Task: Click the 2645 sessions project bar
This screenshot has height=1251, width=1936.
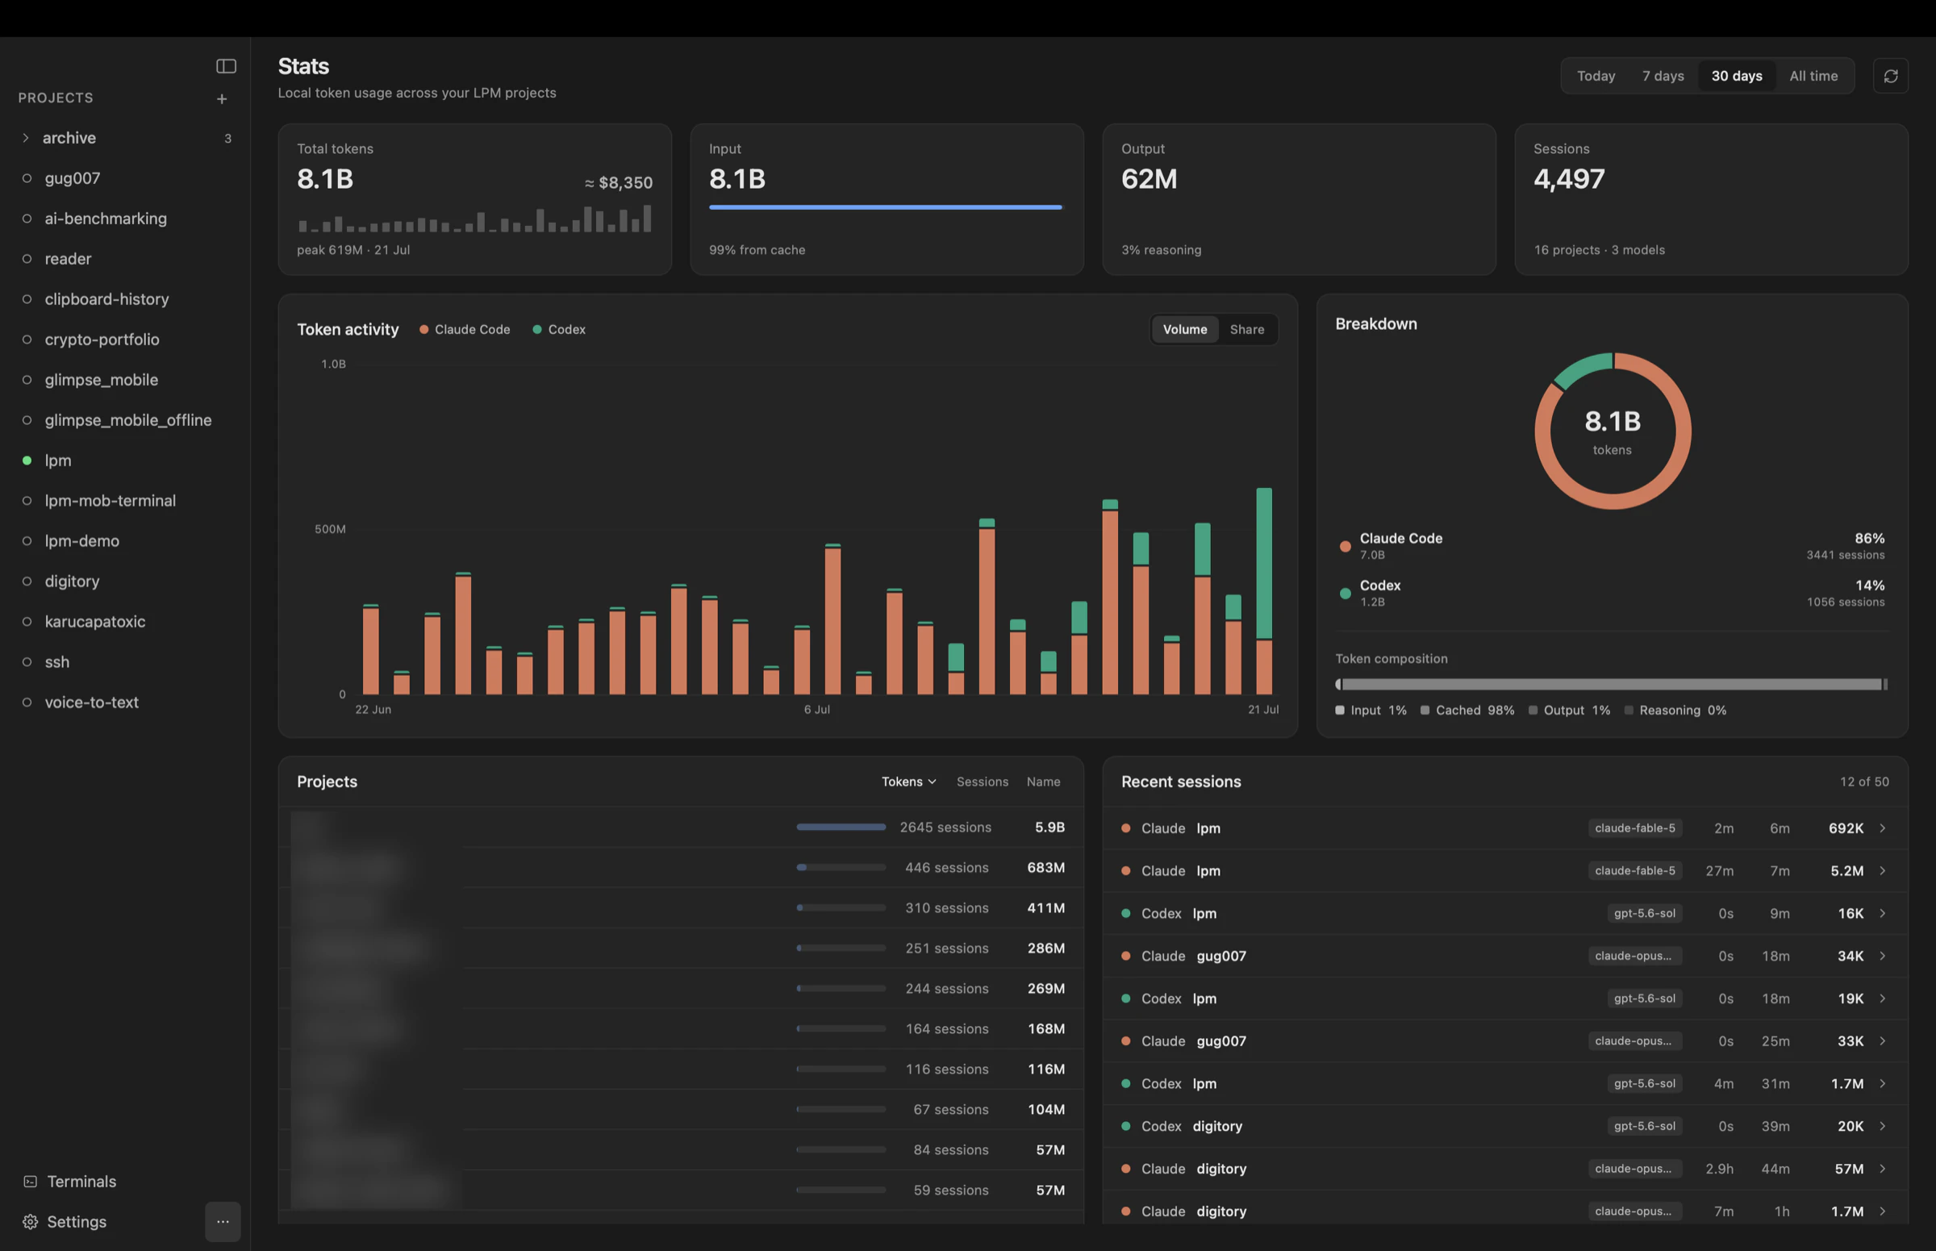Action: tap(841, 827)
